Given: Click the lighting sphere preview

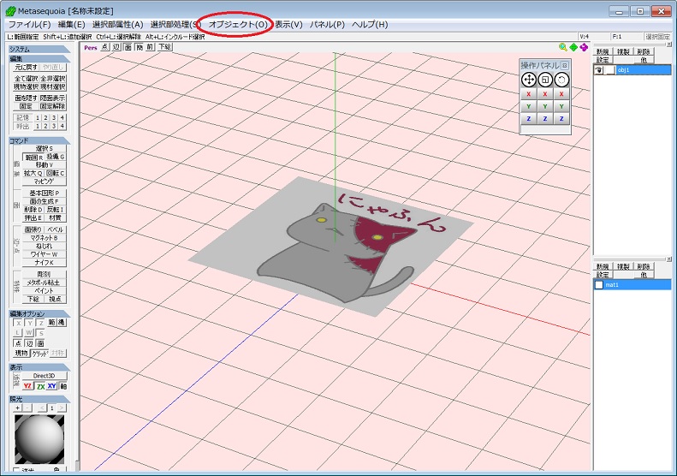Looking at the screenshot, I should coord(38,441).
